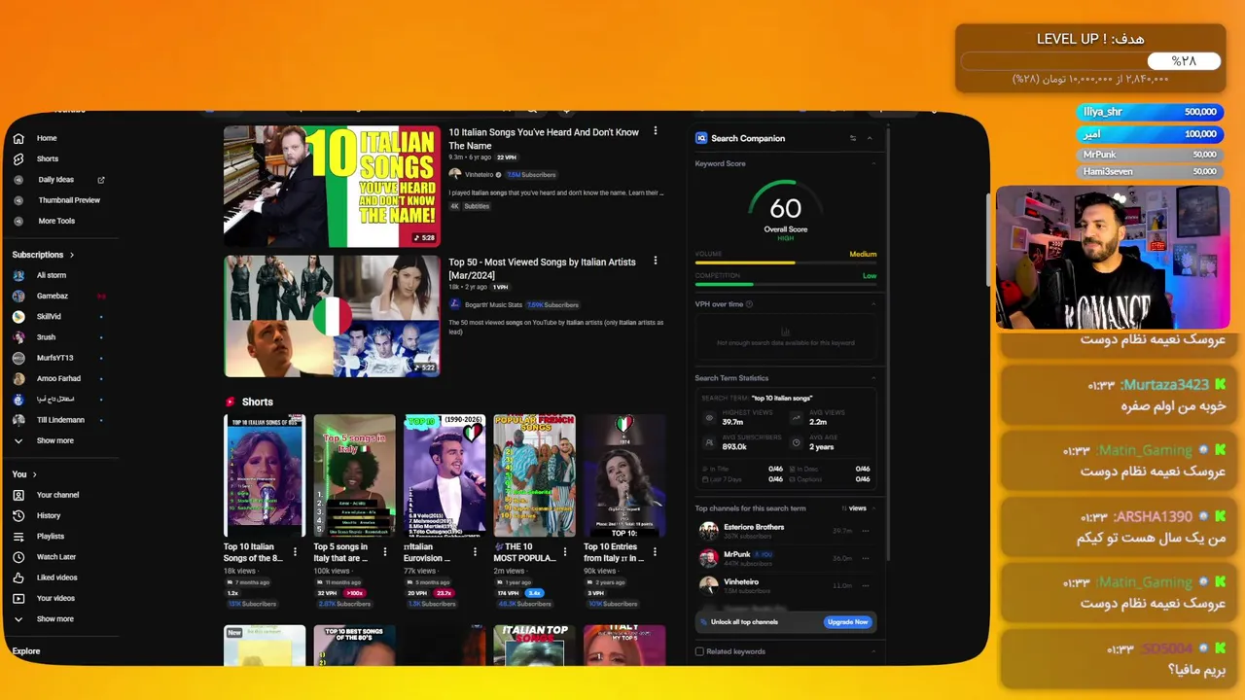Select lliya_shr in the donor leaderboard
The image size is (1245, 700).
1150,112
